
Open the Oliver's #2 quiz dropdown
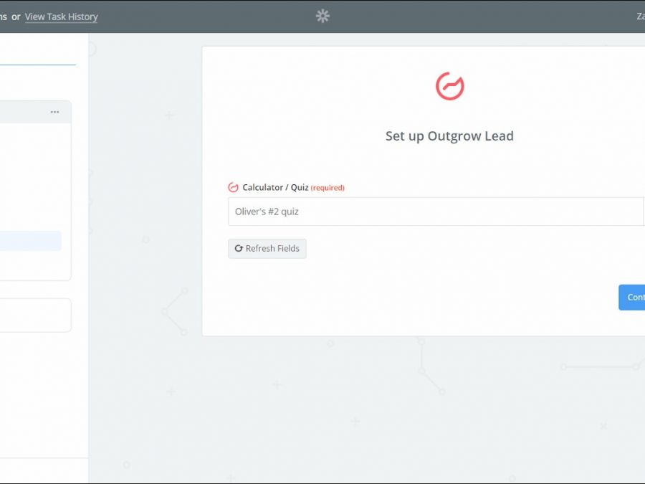click(x=436, y=212)
